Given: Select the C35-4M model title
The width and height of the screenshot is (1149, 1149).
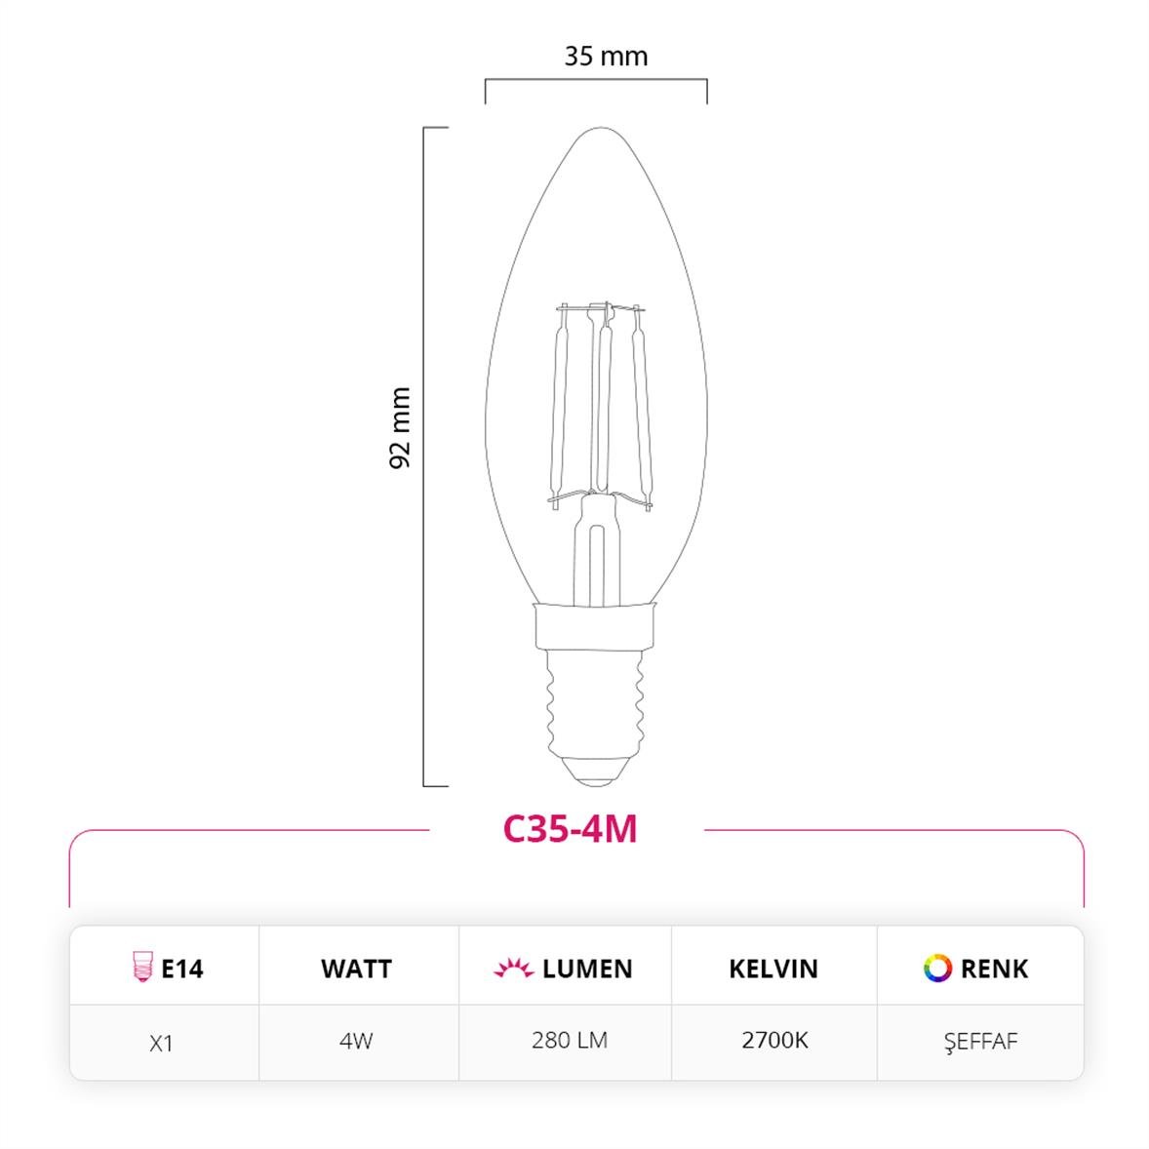Looking at the screenshot, I should (x=570, y=829).
